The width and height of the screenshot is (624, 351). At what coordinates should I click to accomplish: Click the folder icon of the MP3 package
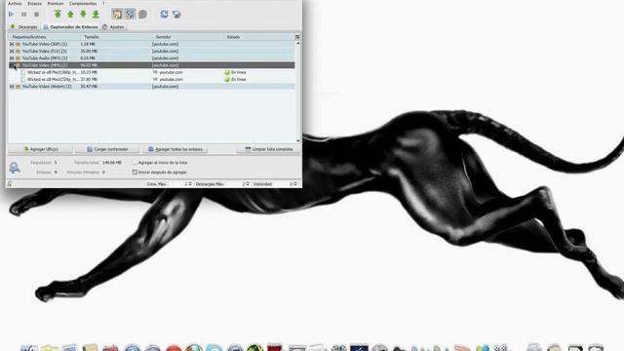pyautogui.click(x=18, y=58)
